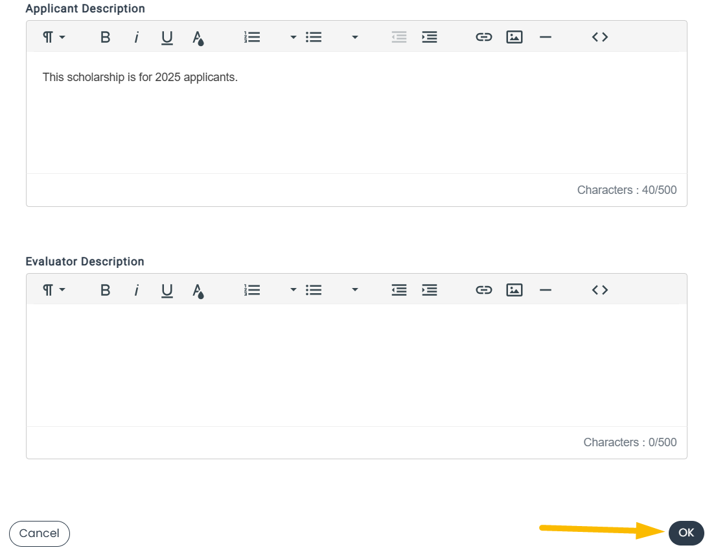Click the Cancel button
This screenshot has height=552, width=716.
[x=40, y=533]
